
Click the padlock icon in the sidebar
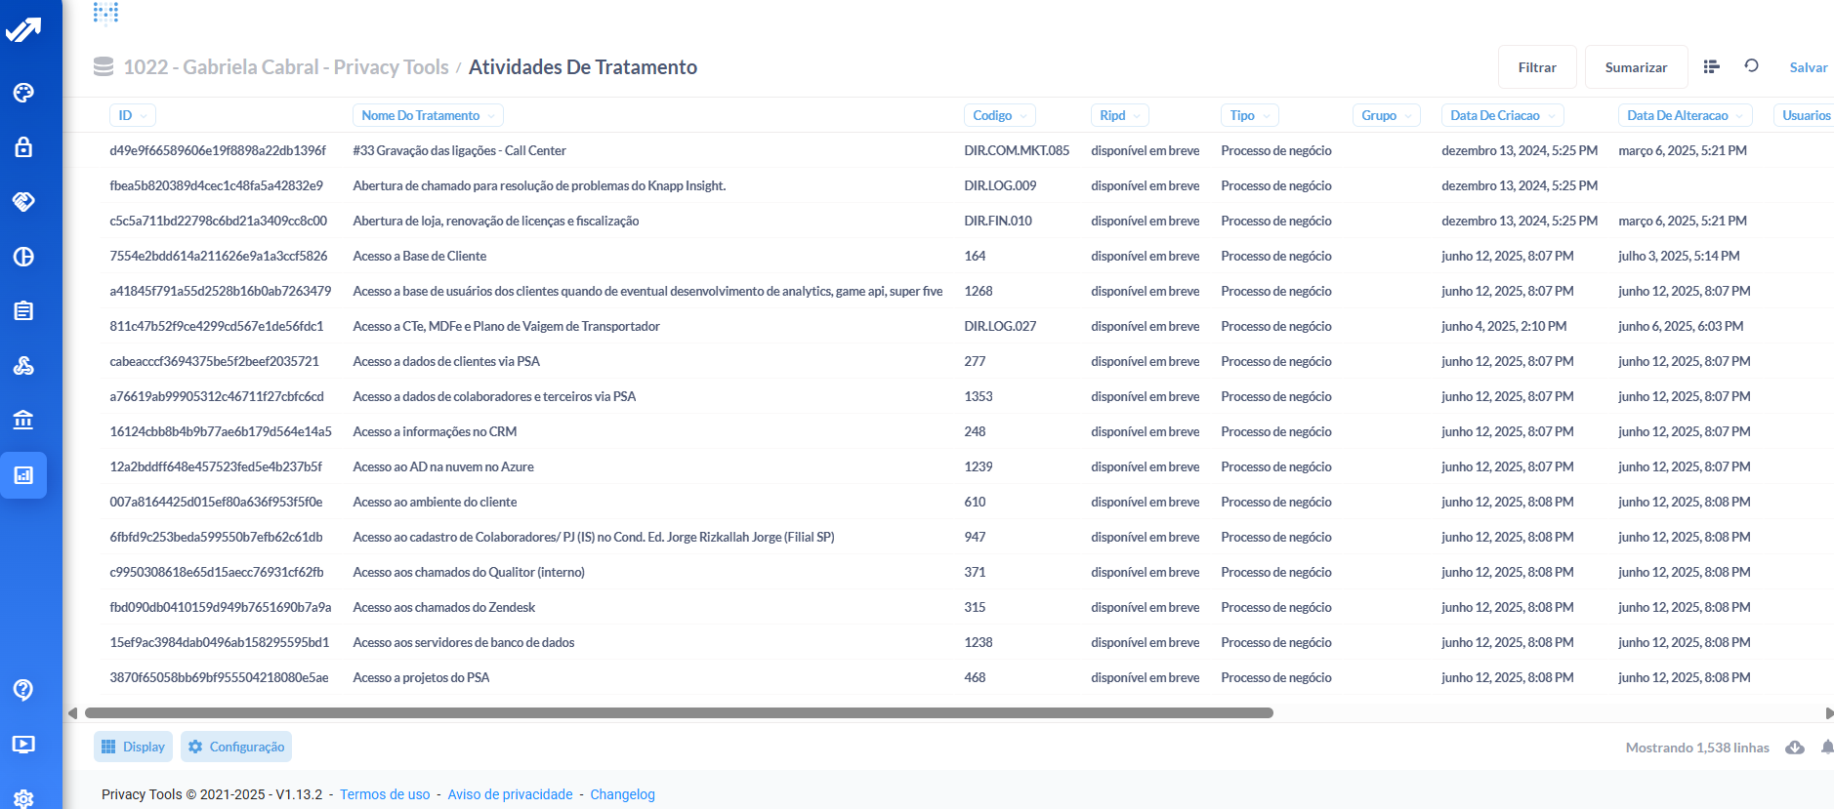[x=23, y=147]
